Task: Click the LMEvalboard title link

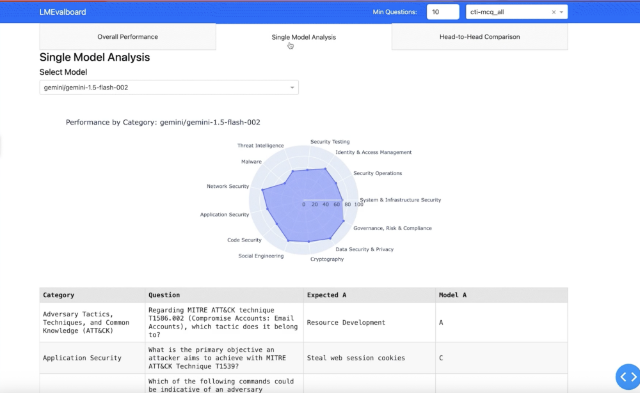Action: 63,12
